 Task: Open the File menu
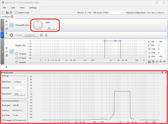pyautogui.click(x=4, y=8)
